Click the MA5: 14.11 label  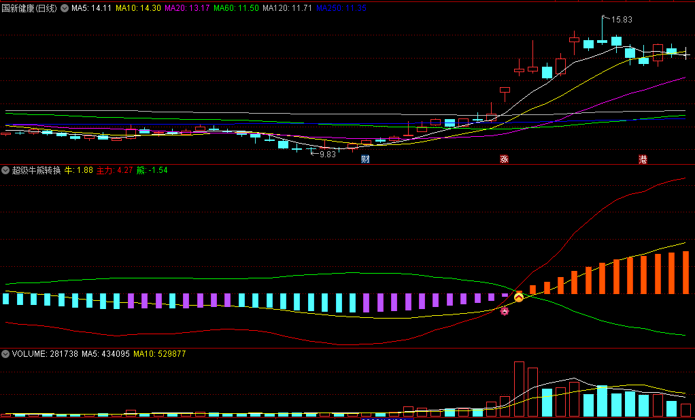pos(91,8)
